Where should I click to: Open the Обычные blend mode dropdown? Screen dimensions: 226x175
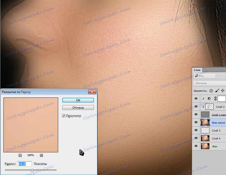210,83
